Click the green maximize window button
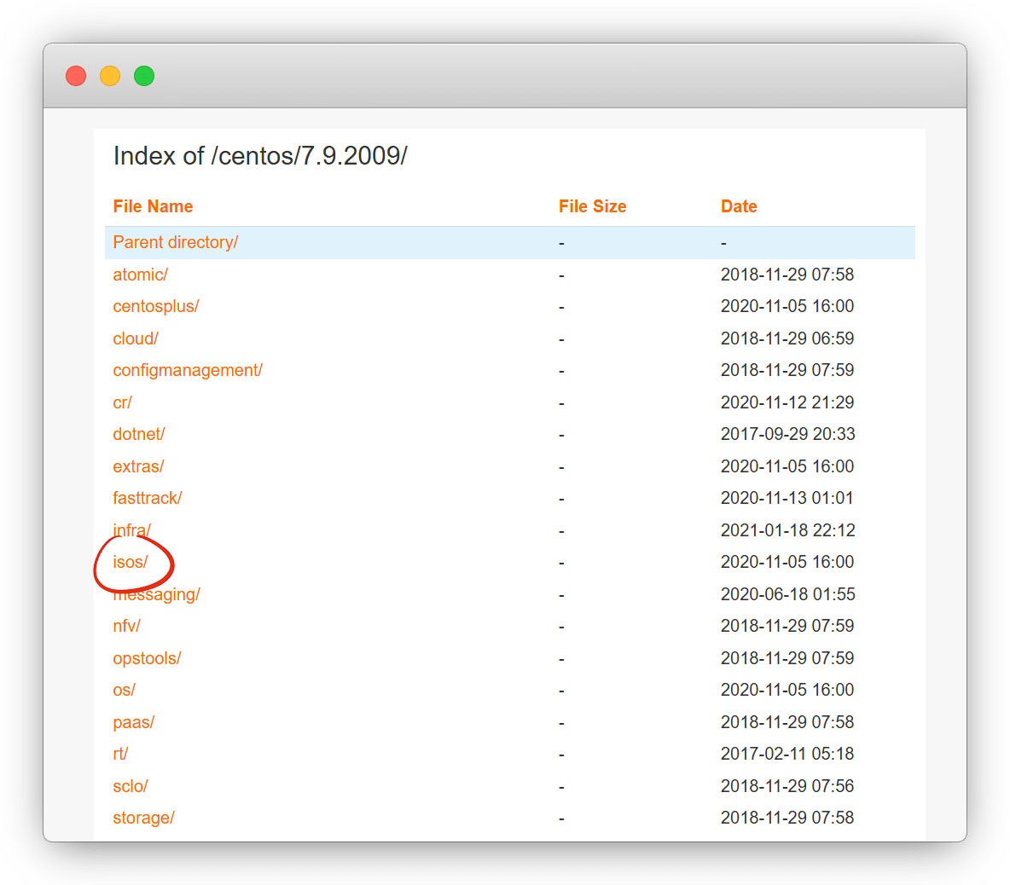 144,76
